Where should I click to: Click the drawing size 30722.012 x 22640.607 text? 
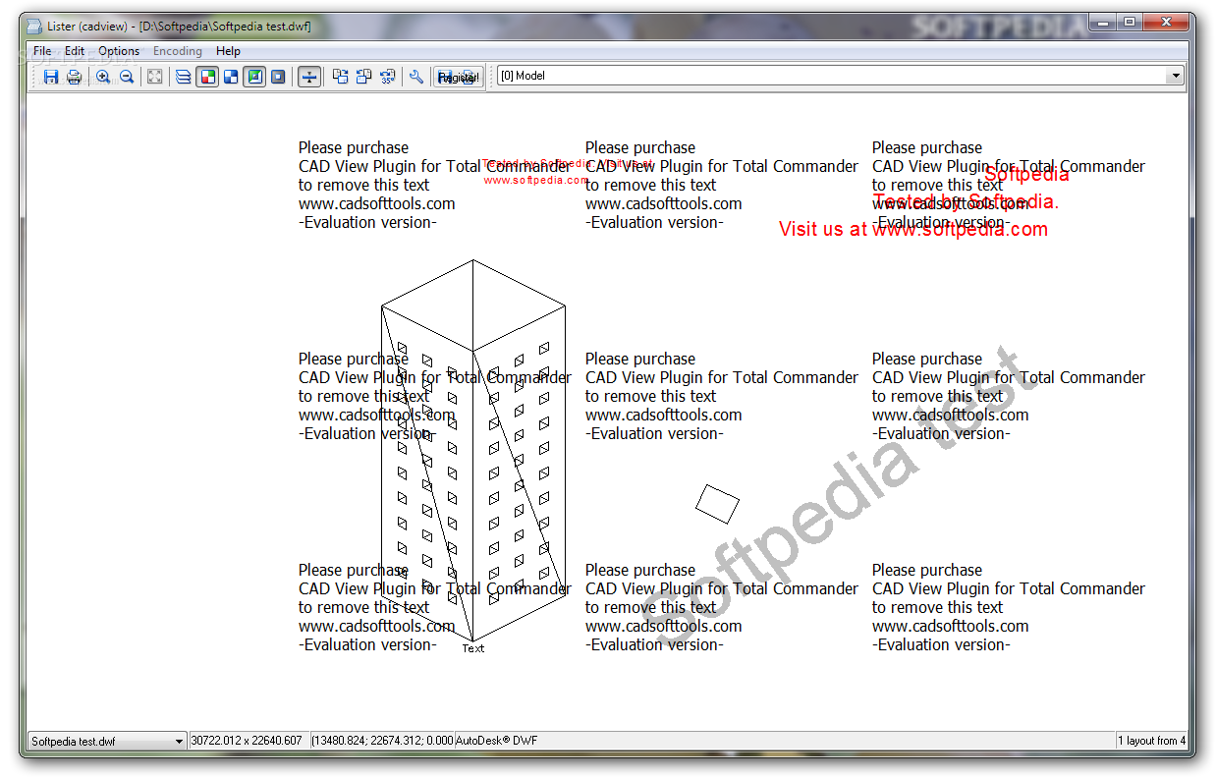tap(247, 741)
